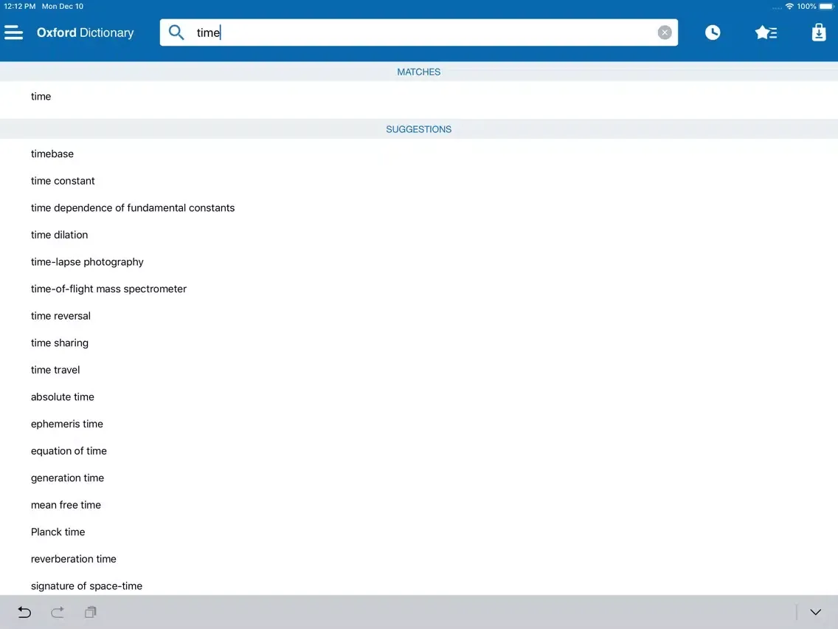
Task: Open search history clock icon
Action: [713, 32]
